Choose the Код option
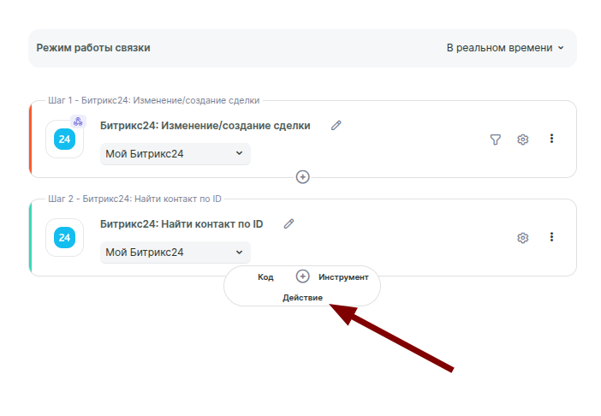The image size is (601, 416). 265,277
